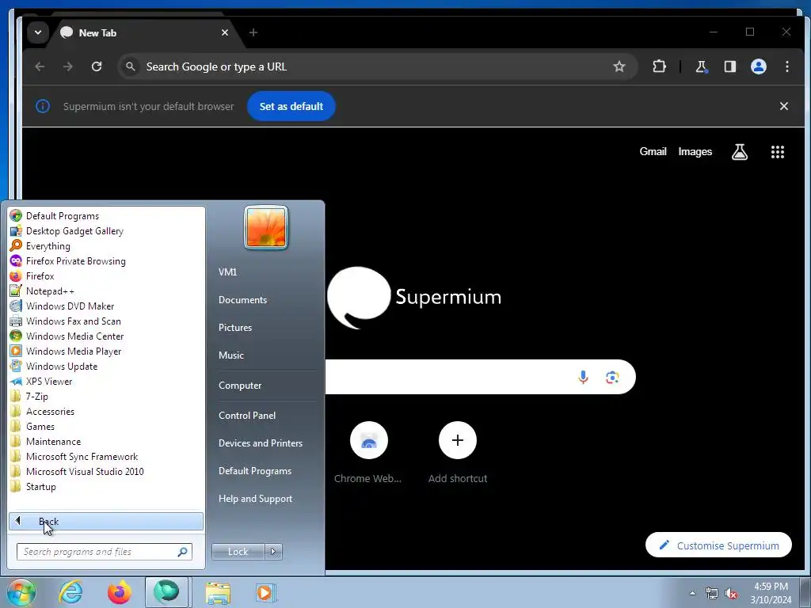This screenshot has height=608, width=811.
Task: Add a new tab with plus
Action: [253, 32]
